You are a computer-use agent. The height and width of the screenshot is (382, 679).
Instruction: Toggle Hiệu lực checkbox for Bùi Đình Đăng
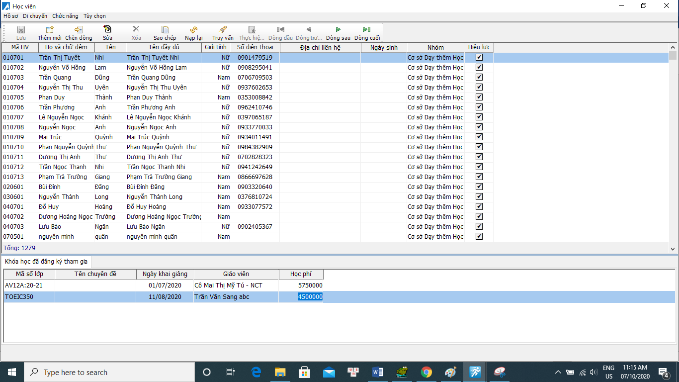click(479, 187)
